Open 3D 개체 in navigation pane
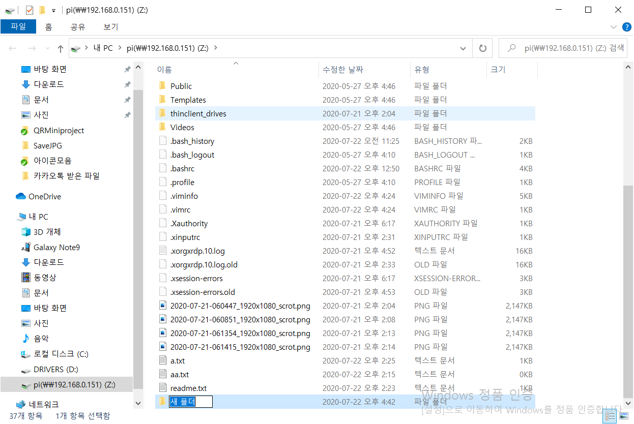Image resolution: width=634 pixels, height=424 pixels. [x=47, y=232]
